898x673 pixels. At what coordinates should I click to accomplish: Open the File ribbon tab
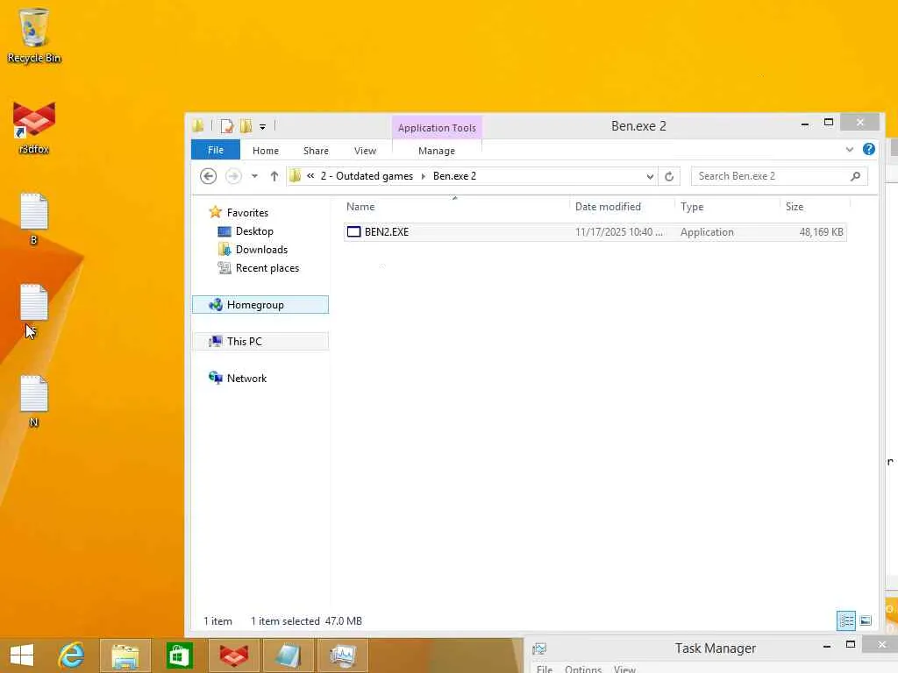[216, 150]
